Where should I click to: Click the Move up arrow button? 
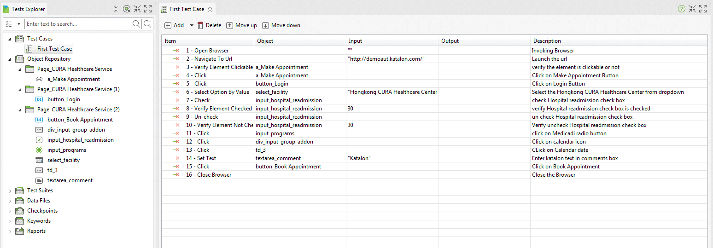[x=241, y=25]
